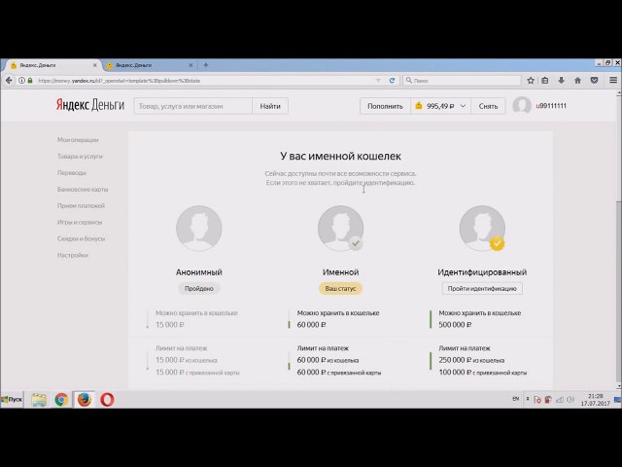Focus the Firefox search box

(462, 81)
